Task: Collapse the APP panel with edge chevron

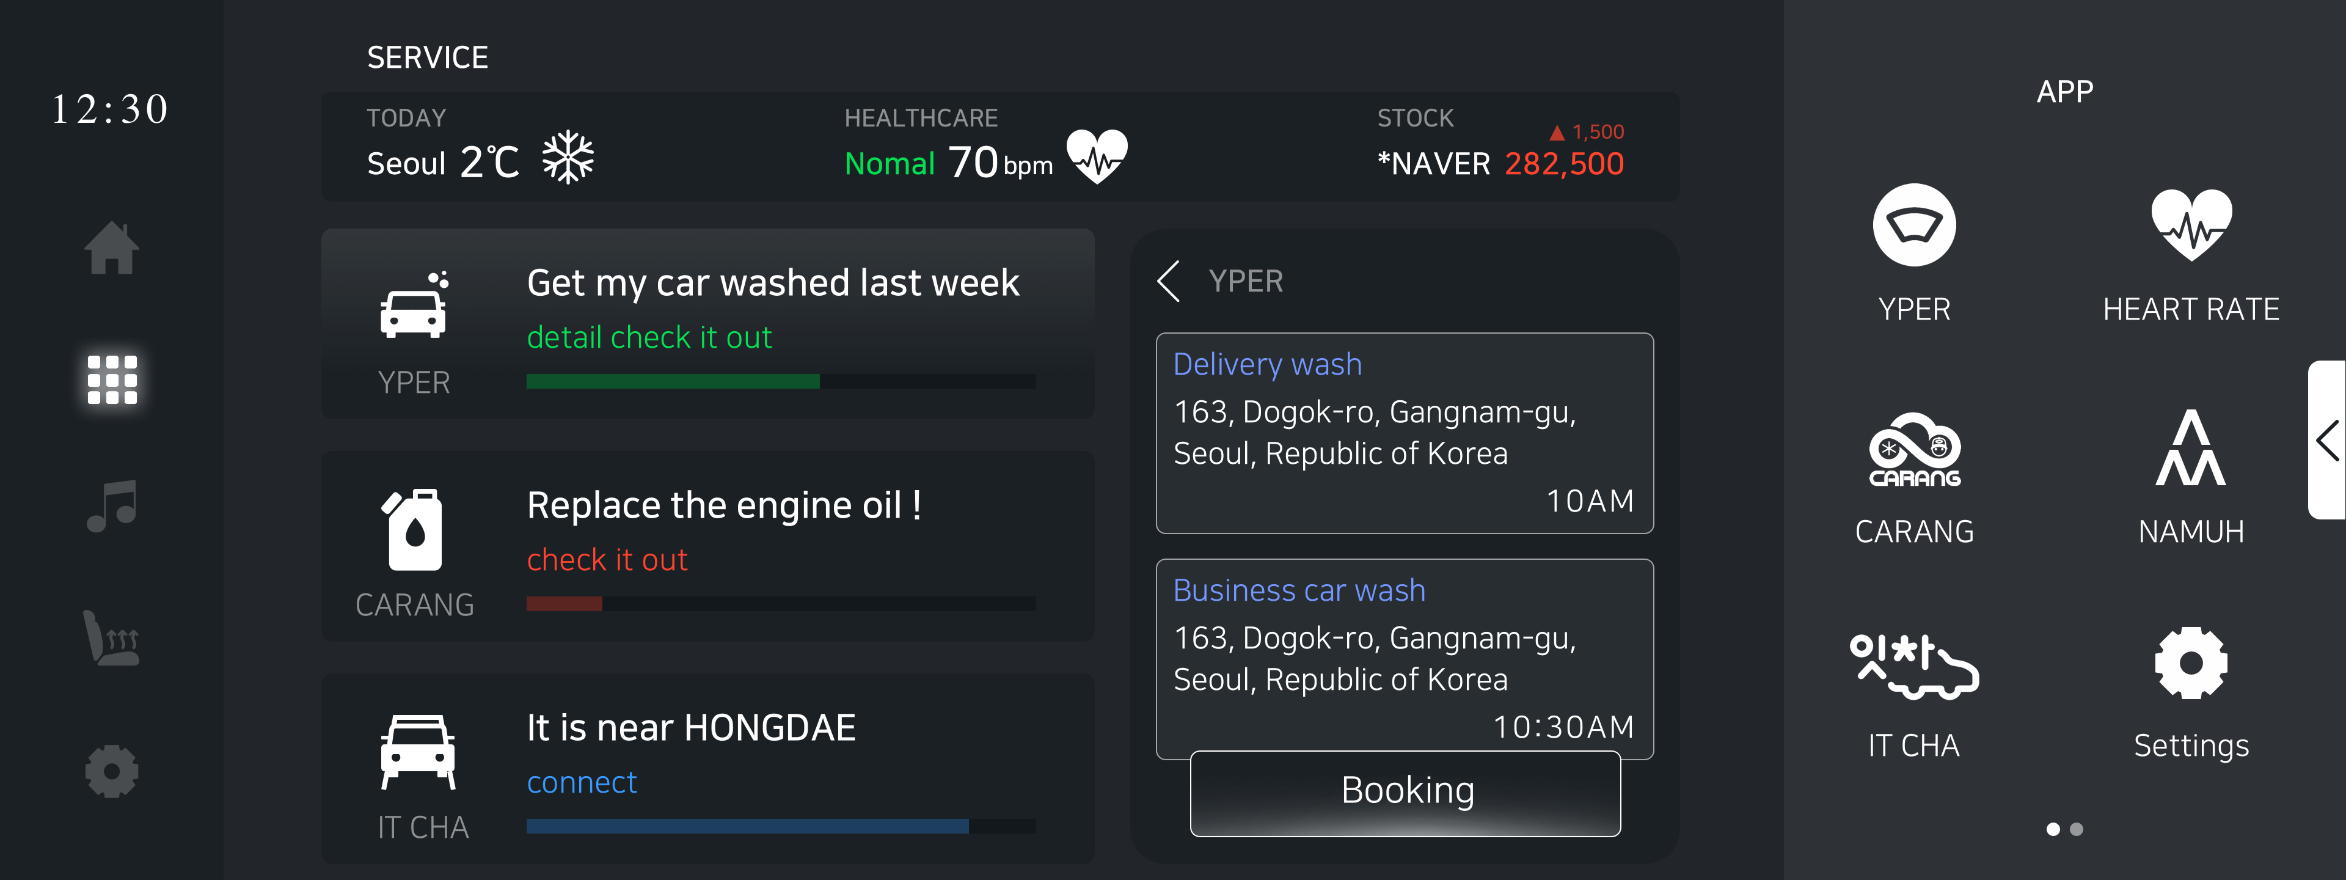Action: 2328,441
